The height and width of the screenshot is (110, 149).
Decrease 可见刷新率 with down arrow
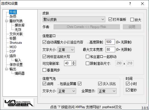click(74, 64)
